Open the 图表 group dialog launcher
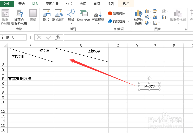This screenshot has width=193, height=133. [x=185, y=29]
